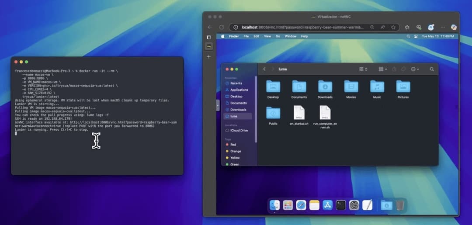Select iCloud Drive in Finder sidebar
This screenshot has height=225, width=472.
(x=239, y=130)
